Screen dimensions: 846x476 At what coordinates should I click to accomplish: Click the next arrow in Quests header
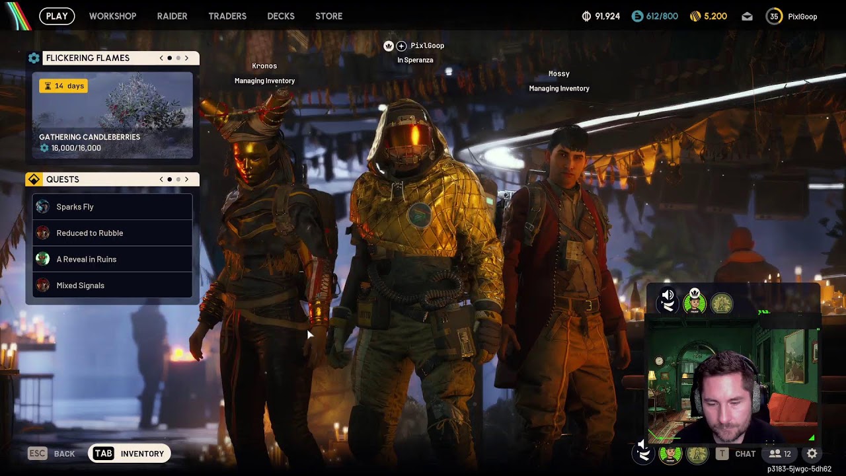point(187,179)
